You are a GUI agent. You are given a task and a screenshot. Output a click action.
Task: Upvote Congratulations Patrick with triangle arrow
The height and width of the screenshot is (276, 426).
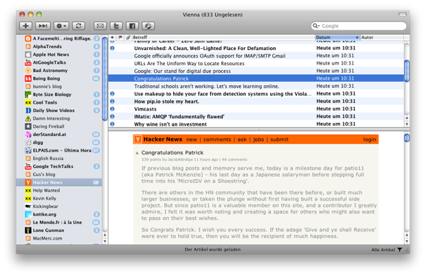click(x=137, y=153)
